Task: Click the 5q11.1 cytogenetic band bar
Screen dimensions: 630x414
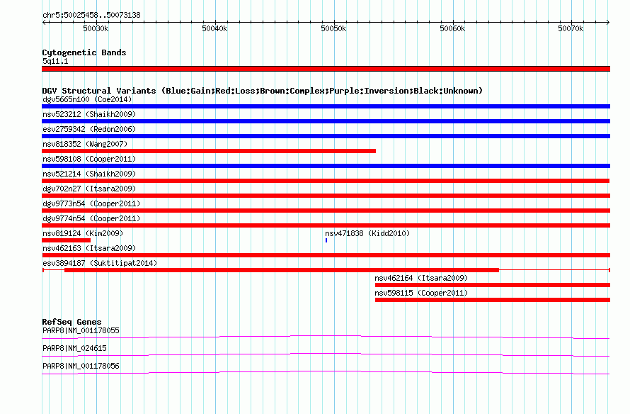Action: tap(326, 69)
